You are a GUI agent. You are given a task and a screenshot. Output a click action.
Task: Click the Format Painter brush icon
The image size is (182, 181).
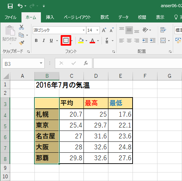(x=21, y=43)
